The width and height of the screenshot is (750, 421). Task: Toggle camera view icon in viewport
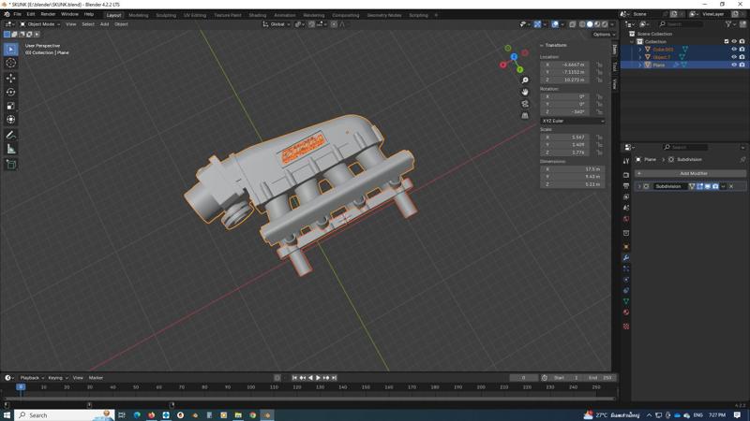coord(525,104)
